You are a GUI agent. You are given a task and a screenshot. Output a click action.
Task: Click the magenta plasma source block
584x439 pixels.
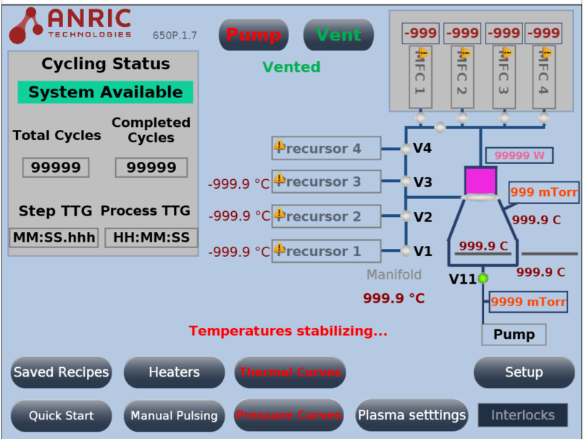click(480, 180)
